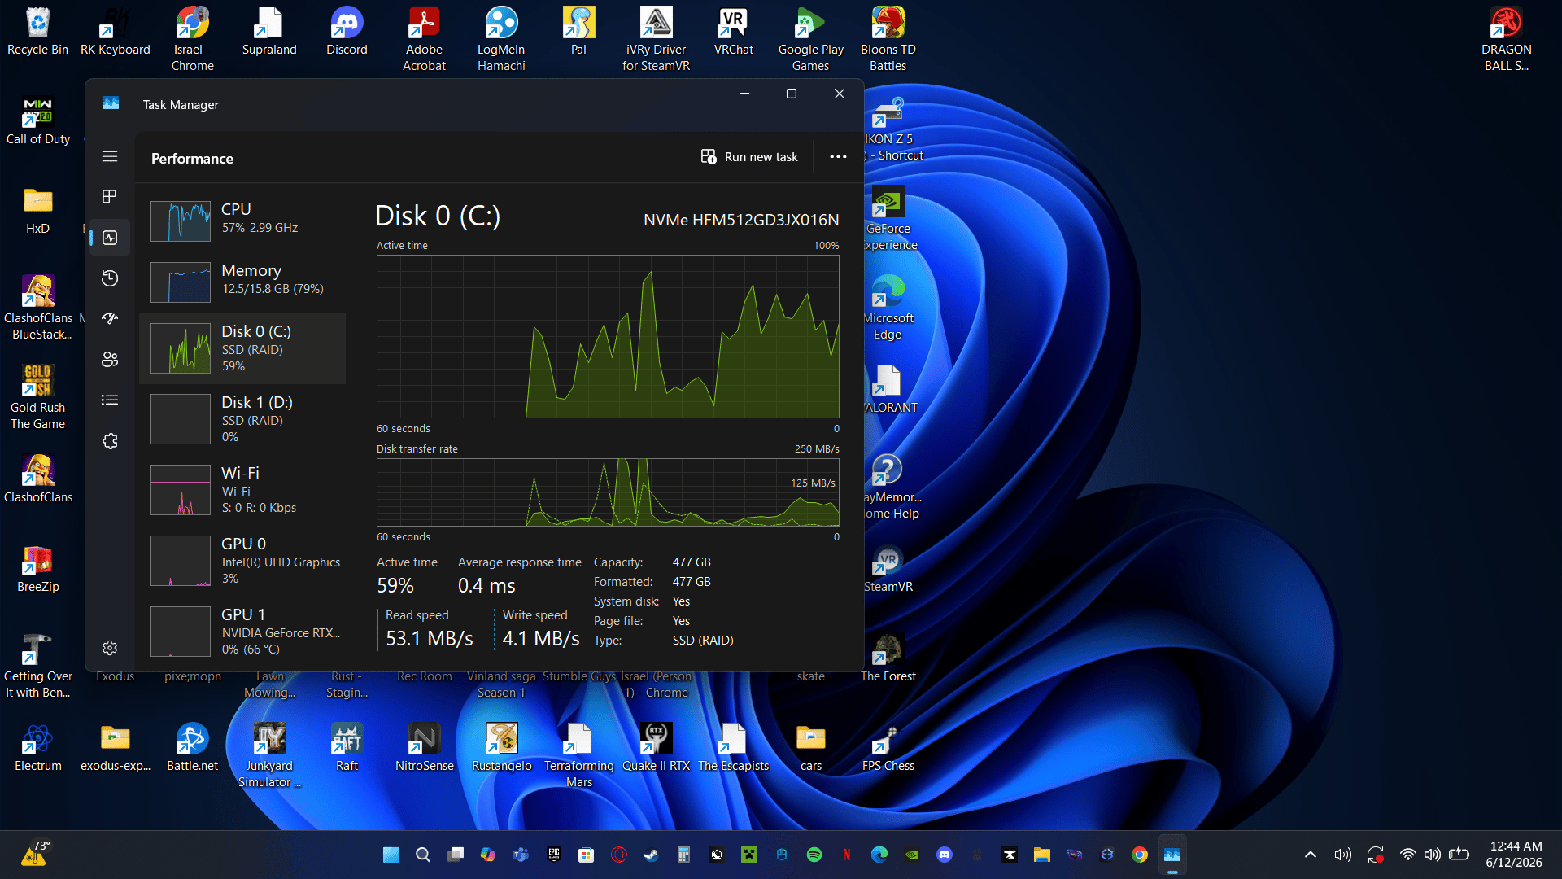This screenshot has height=879, width=1562.
Task: Open Gold Rush The Game shortcut
Action: (x=38, y=397)
